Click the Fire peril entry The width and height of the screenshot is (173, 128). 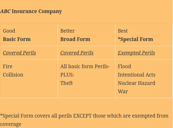click(x=8, y=66)
